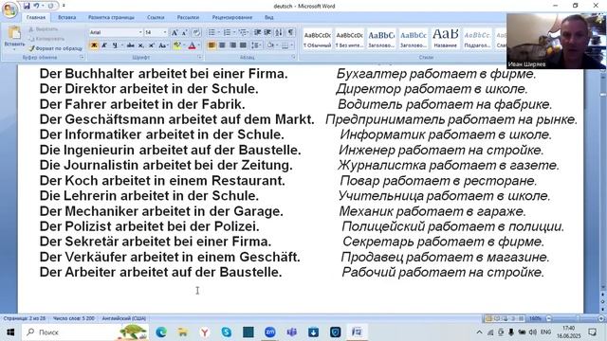Open the shading fill bucket menu

271,45
